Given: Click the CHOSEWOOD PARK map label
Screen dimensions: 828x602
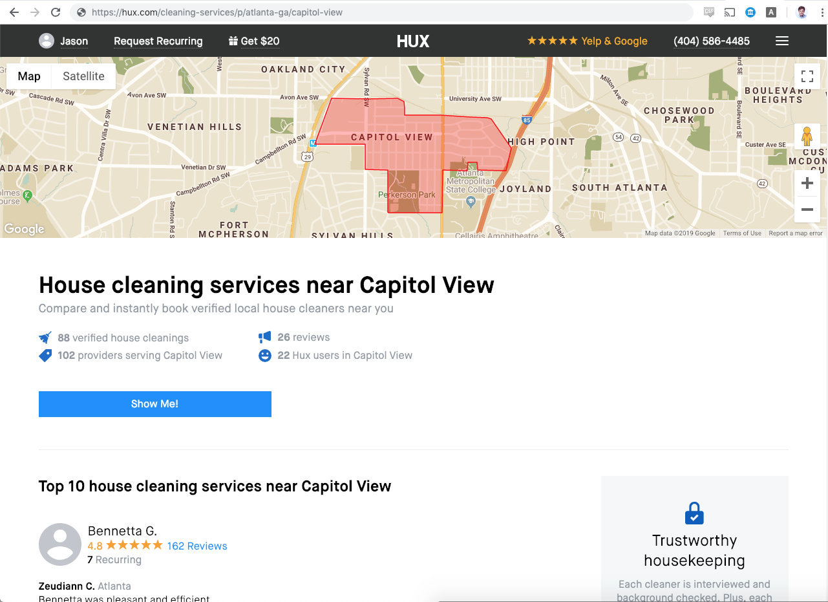Looking at the screenshot, I should click(x=679, y=115).
